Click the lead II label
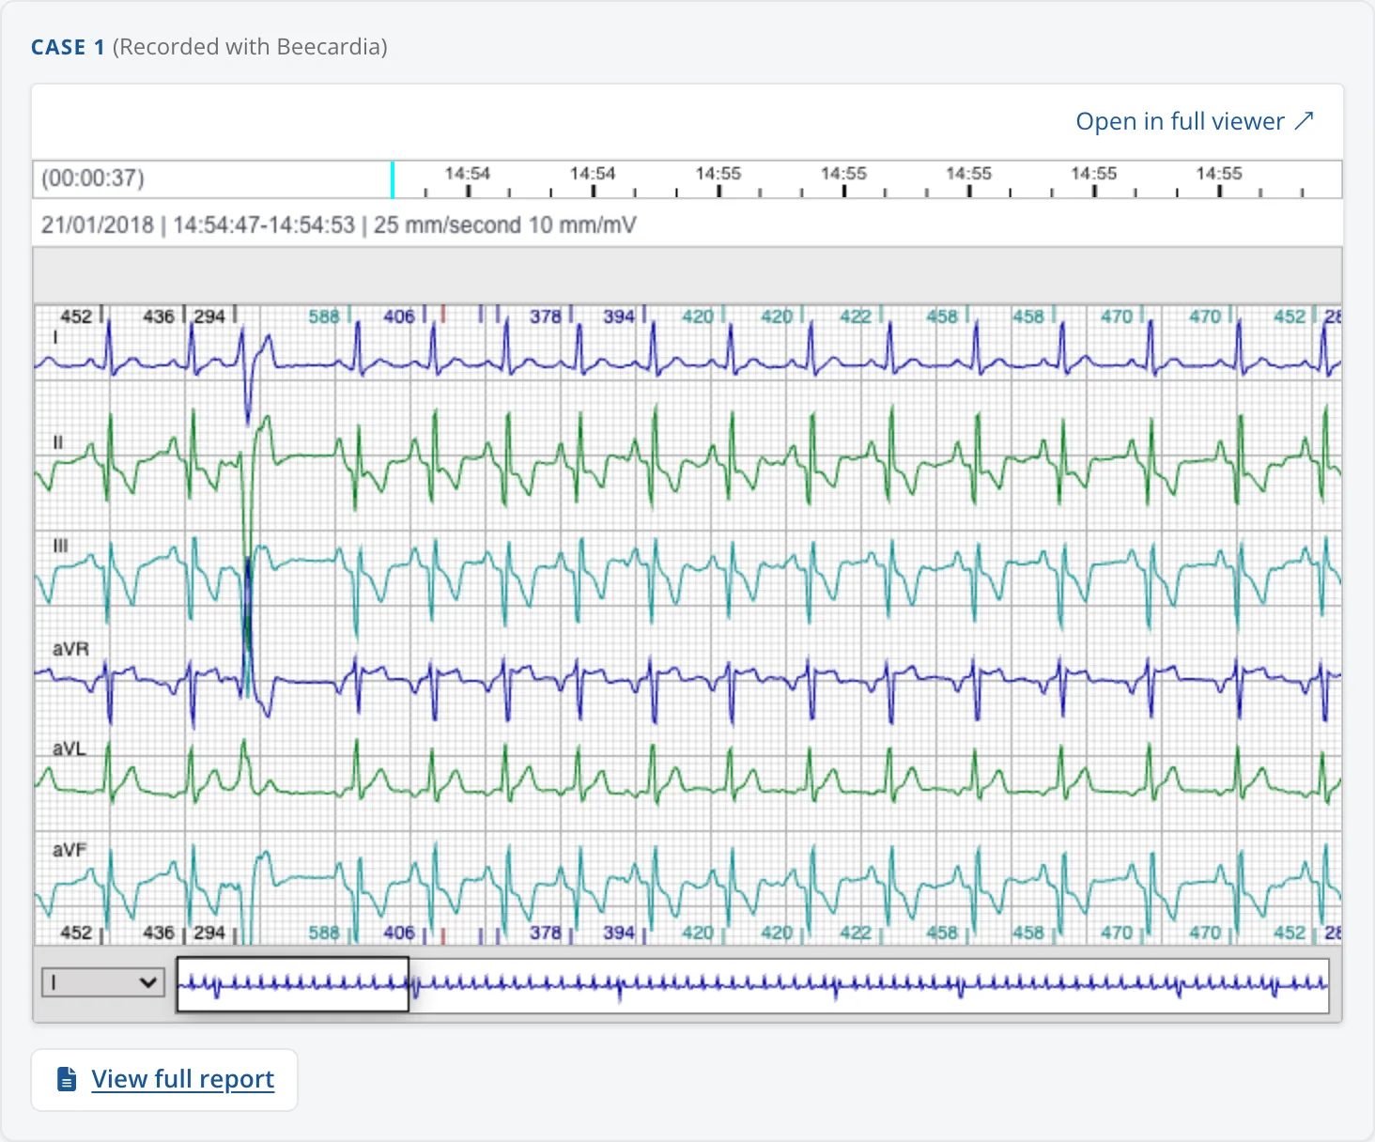This screenshot has width=1375, height=1142. (x=57, y=441)
